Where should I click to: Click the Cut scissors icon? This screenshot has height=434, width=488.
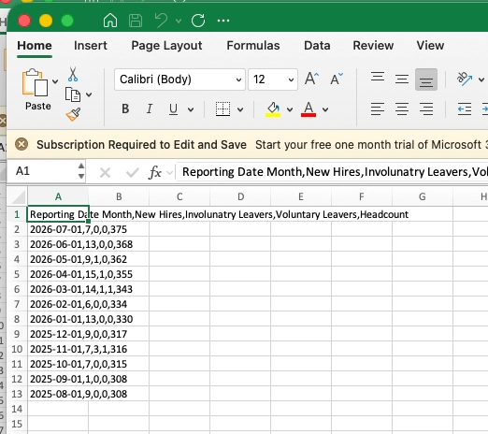pyautogui.click(x=73, y=74)
